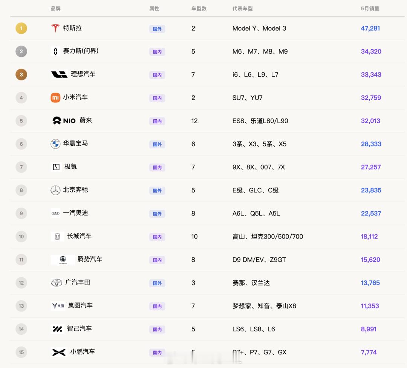Click the sales figure 34,320
The width and height of the screenshot is (407, 368).
[371, 51]
